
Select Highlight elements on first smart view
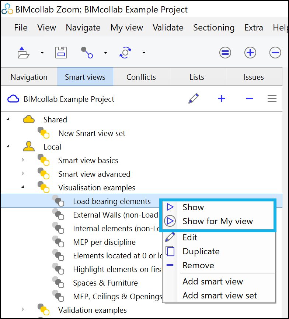coord(118,269)
